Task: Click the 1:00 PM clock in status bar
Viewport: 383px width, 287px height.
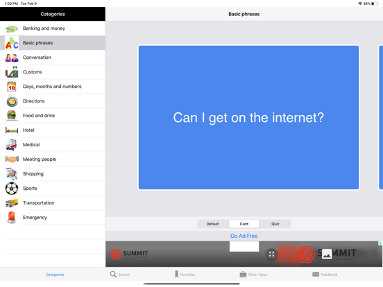Action: click(x=11, y=3)
